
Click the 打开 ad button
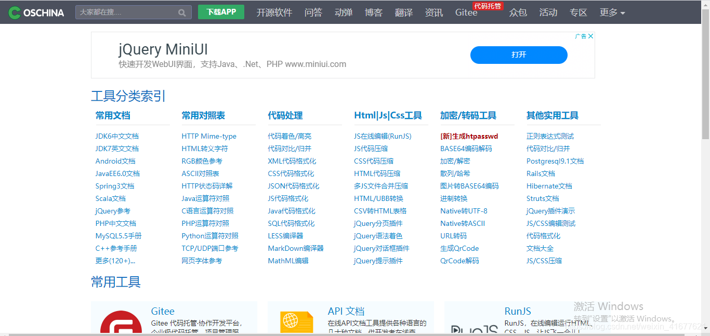[x=519, y=55]
